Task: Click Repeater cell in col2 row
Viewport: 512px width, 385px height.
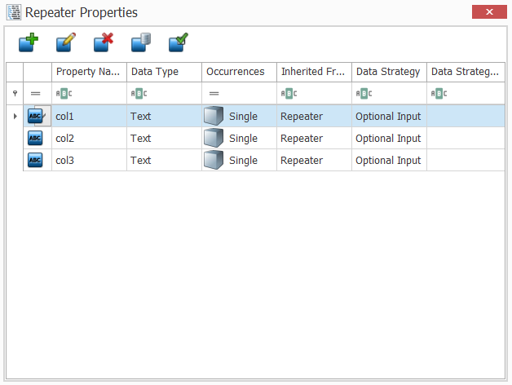Action: tap(314, 138)
